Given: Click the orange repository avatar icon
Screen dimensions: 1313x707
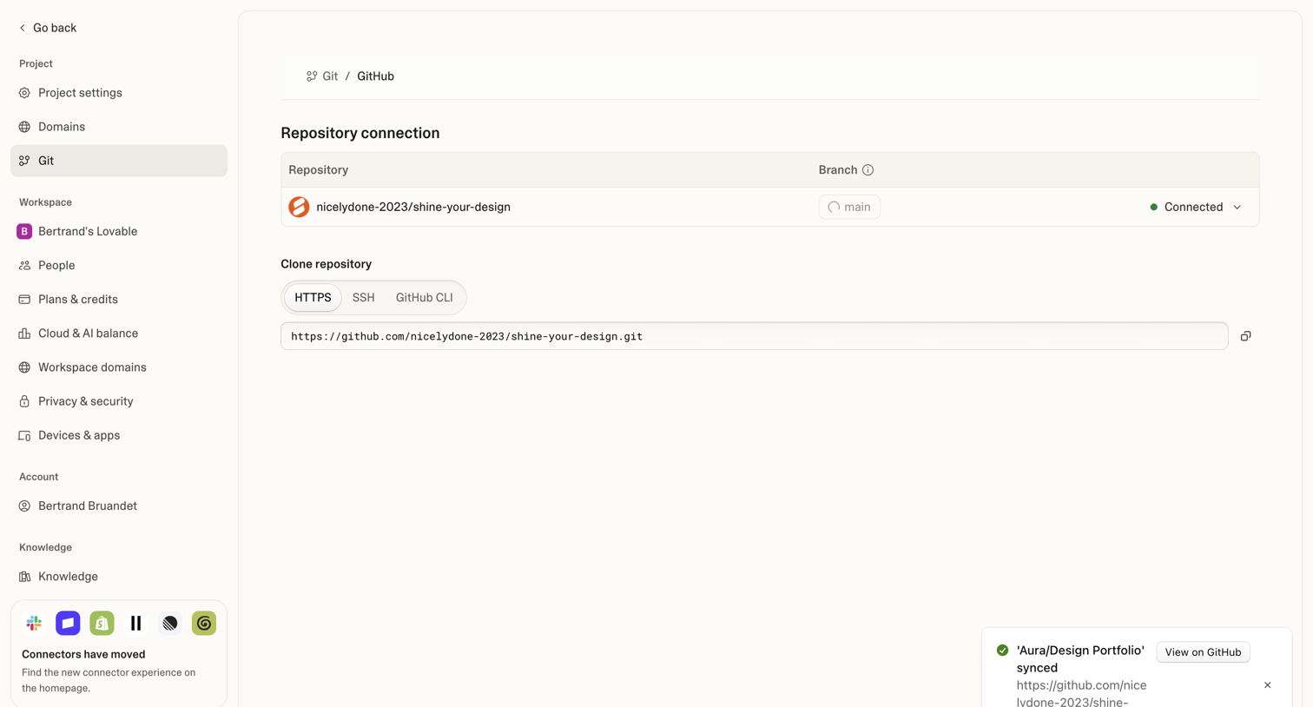Looking at the screenshot, I should click(x=299, y=207).
